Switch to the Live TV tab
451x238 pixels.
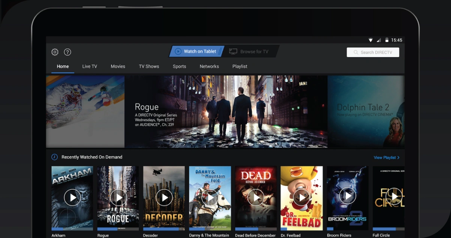tap(89, 66)
